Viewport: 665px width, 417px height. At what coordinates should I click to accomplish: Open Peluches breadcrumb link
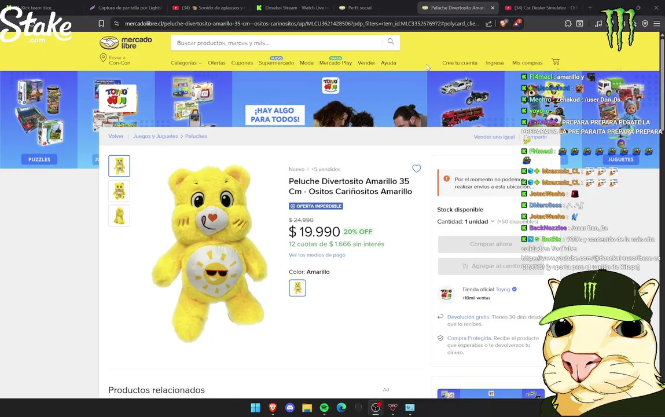pos(196,136)
